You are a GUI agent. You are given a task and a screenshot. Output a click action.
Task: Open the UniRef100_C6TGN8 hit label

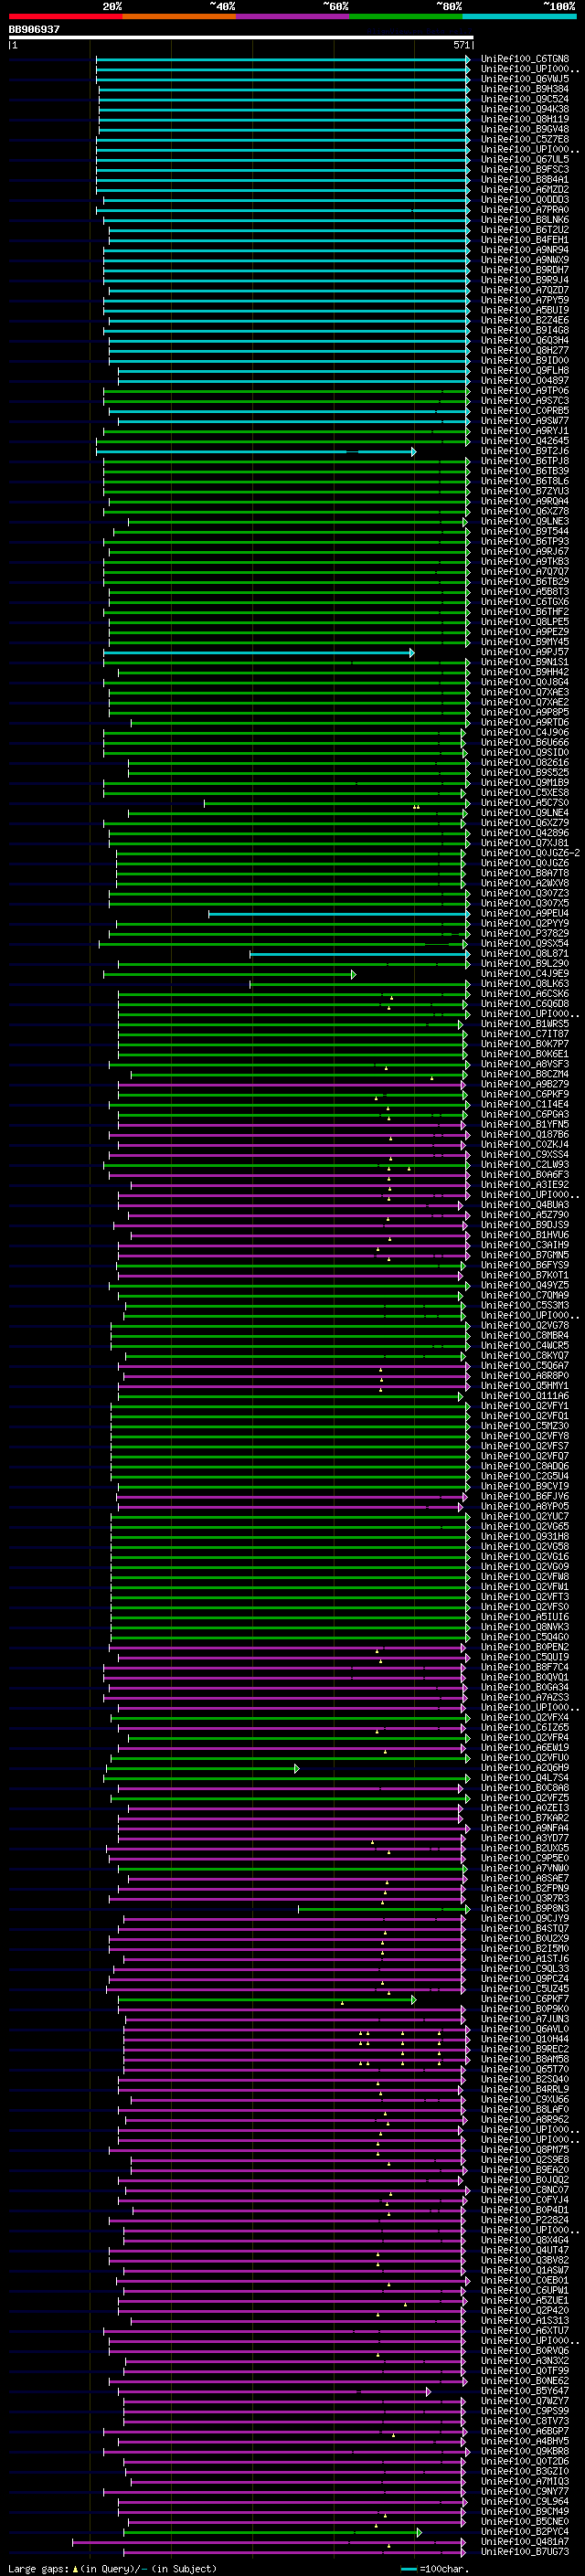click(x=524, y=59)
